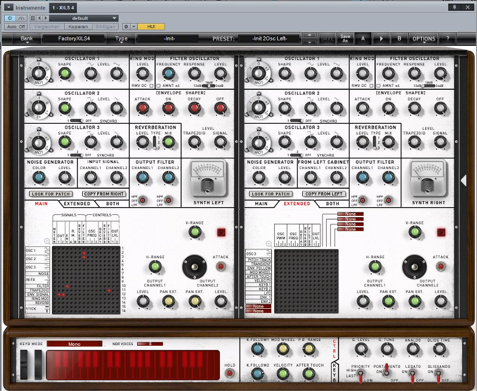Viewport: 477px width, 391px height.
Task: Open the window menu arrow beside Instrumente
Action: pyautogui.click(x=8, y=7)
